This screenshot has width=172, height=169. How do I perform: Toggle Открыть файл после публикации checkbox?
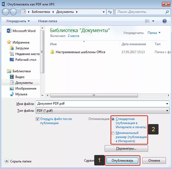[37, 119]
